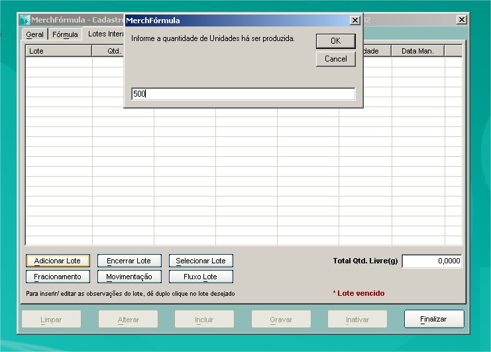Viewport: 491px width, 352px height.
Task: Click the Adicionar Lote button
Action: click(57, 261)
